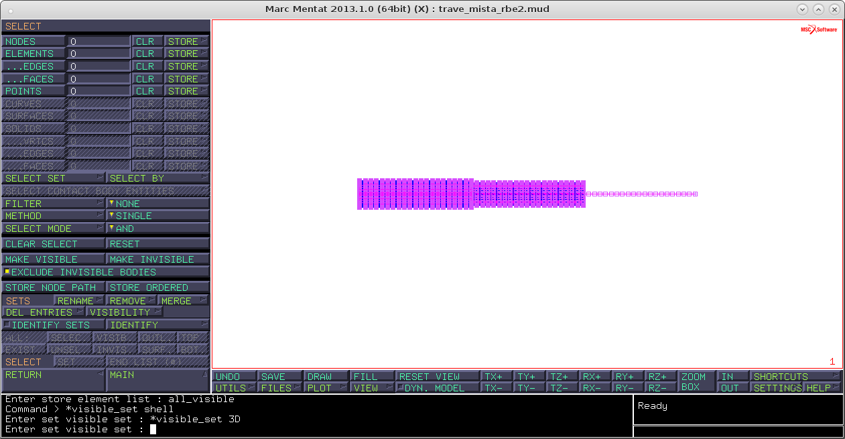Click STORE ORDERED
Viewport: 845px width, 439px height.
pos(158,288)
